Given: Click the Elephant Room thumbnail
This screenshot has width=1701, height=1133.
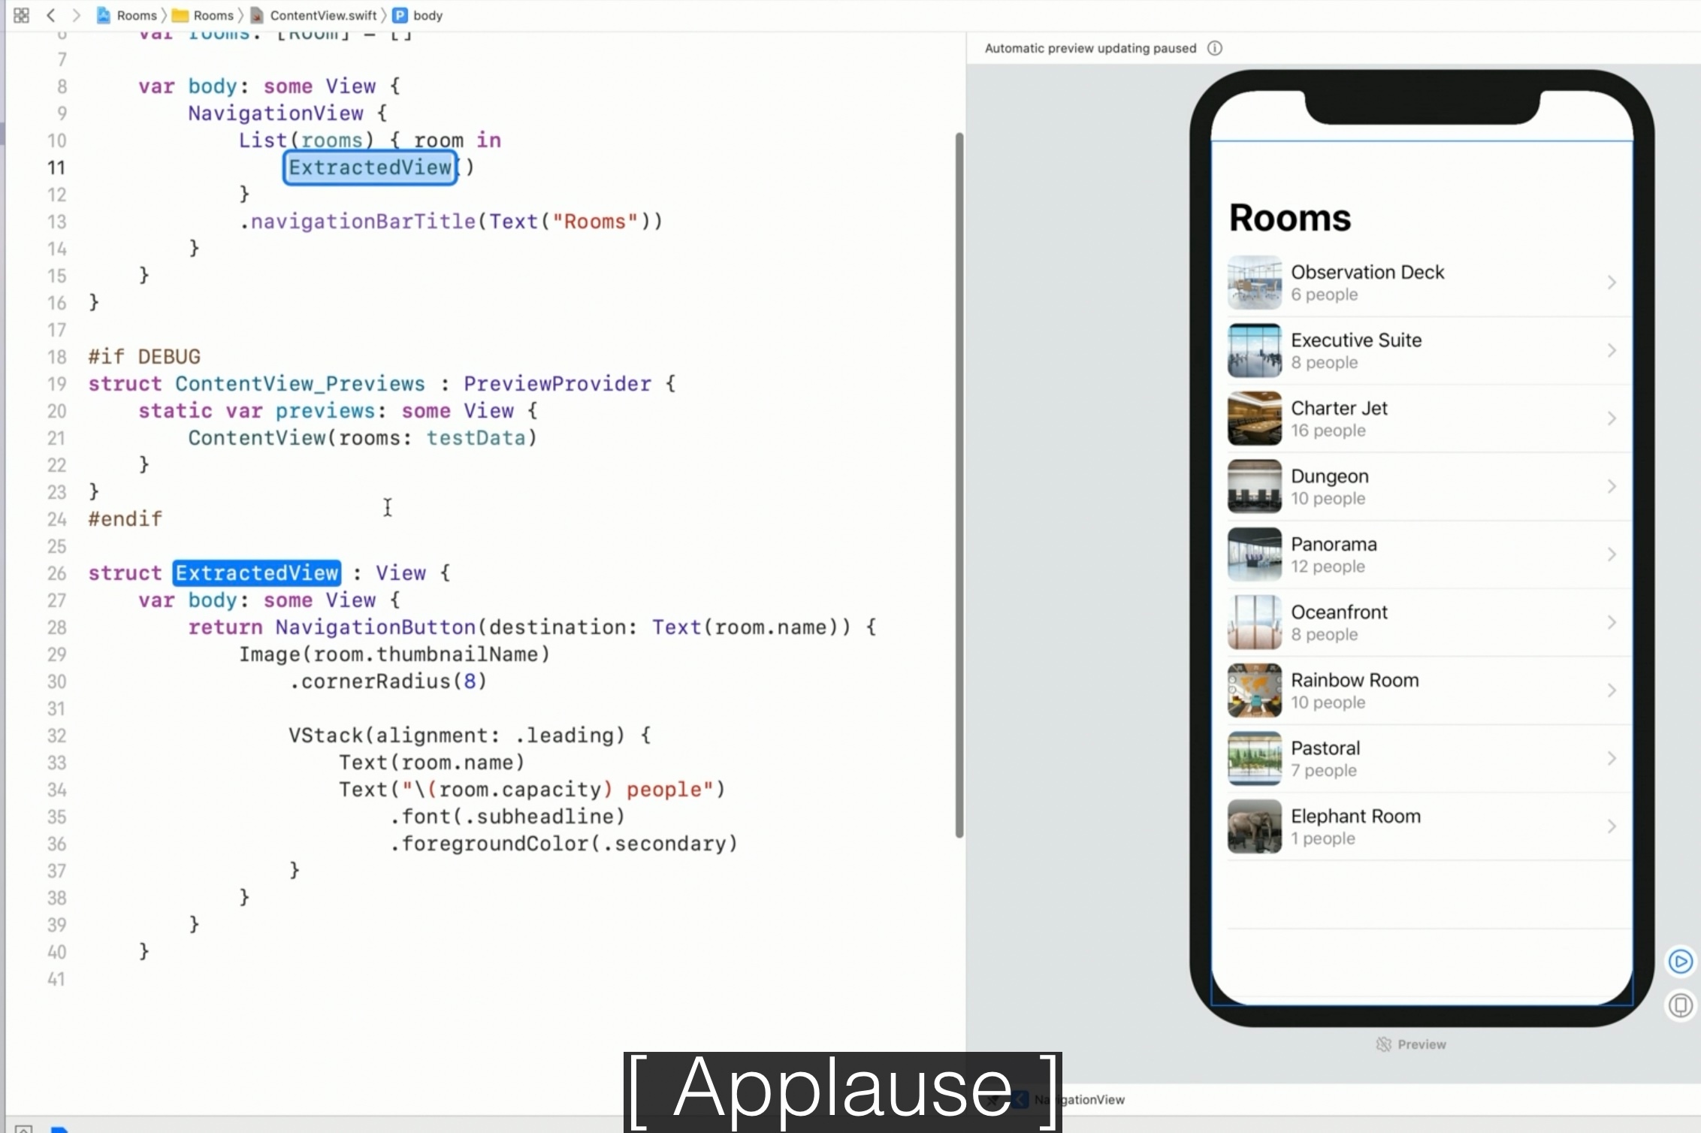Looking at the screenshot, I should [1254, 826].
